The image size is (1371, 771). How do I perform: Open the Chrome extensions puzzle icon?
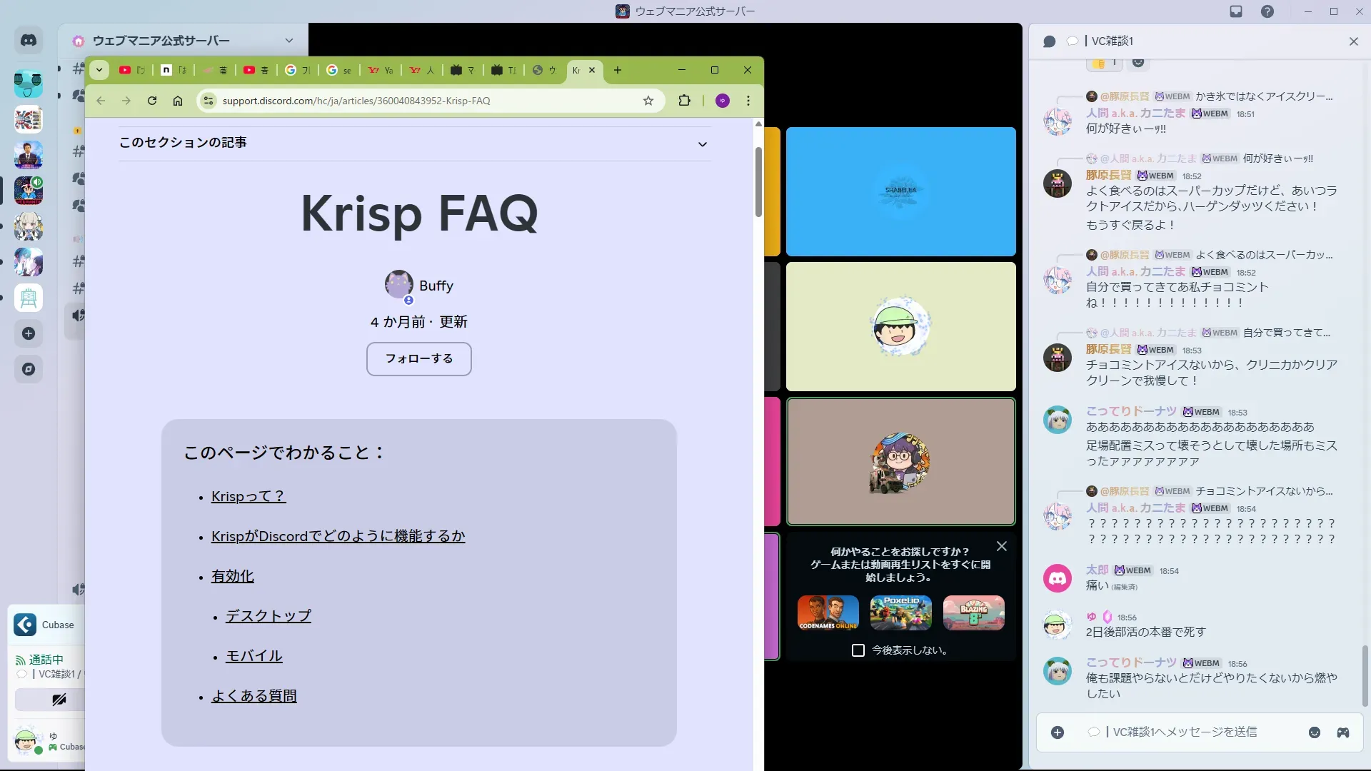(x=684, y=101)
